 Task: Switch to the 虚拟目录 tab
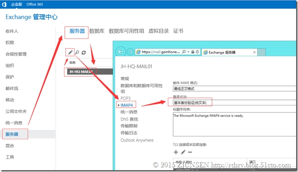(x=159, y=31)
